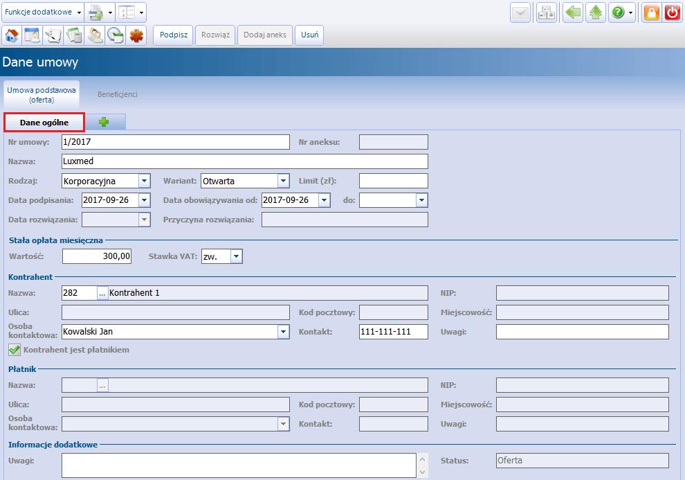Click the Informacje dodatkowe Uwagi text area
This screenshot has height=480, width=685.
click(239, 465)
